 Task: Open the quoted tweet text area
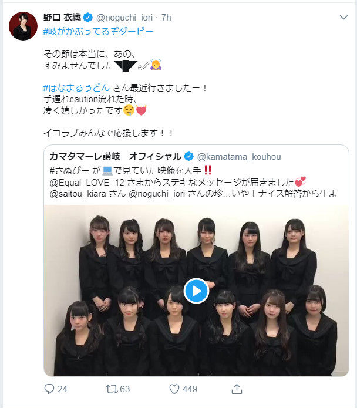[193, 182]
